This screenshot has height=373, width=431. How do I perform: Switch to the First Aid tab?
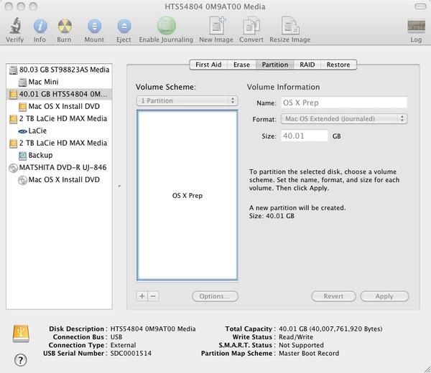pyautogui.click(x=208, y=65)
